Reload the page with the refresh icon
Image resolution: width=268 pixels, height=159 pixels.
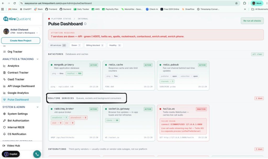[15, 3]
